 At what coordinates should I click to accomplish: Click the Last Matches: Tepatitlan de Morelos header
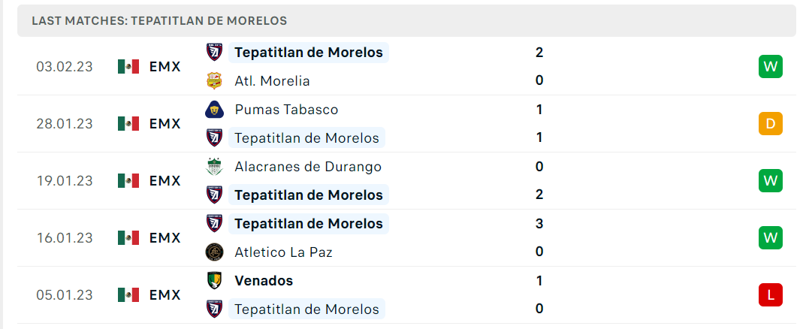(x=159, y=20)
